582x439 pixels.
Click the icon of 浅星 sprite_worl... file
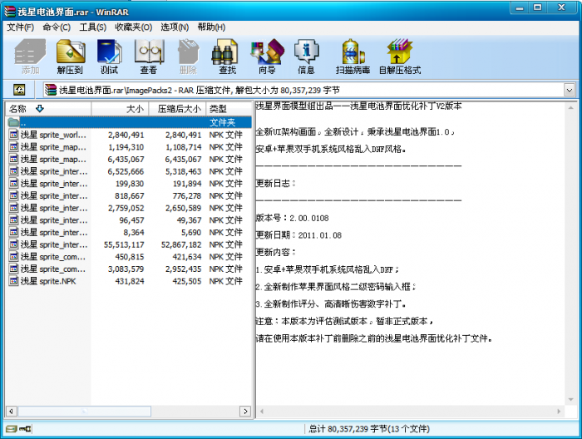point(13,135)
